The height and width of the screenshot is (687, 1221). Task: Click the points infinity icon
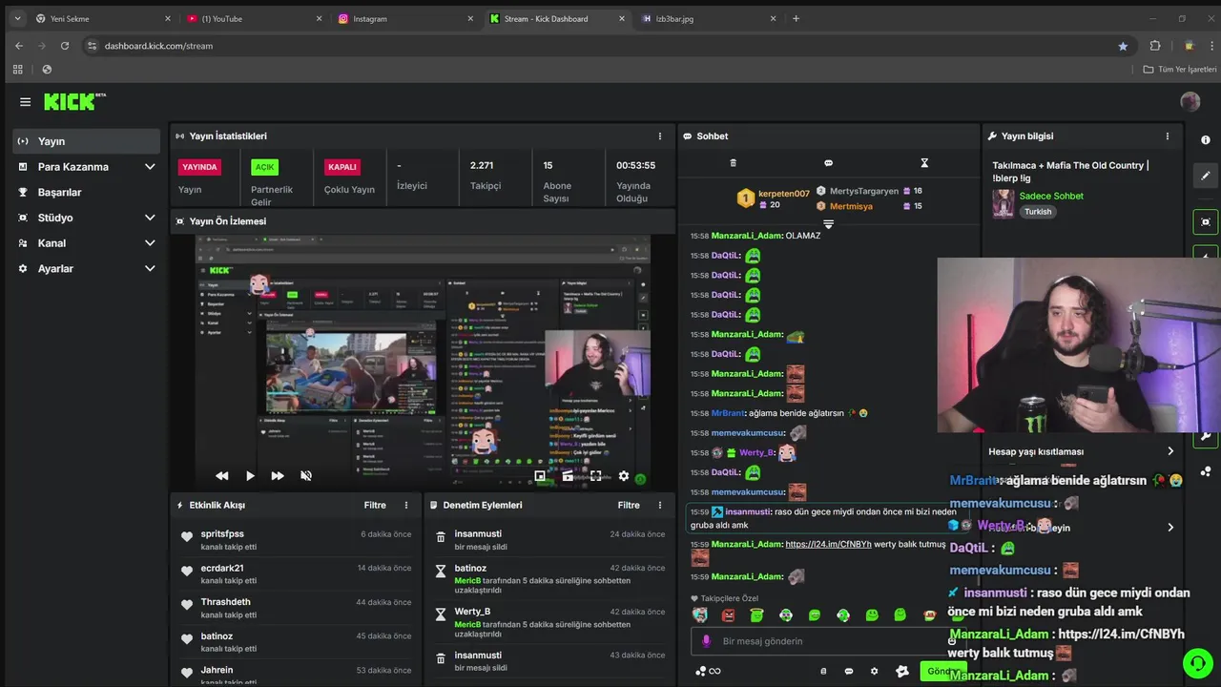click(x=708, y=671)
